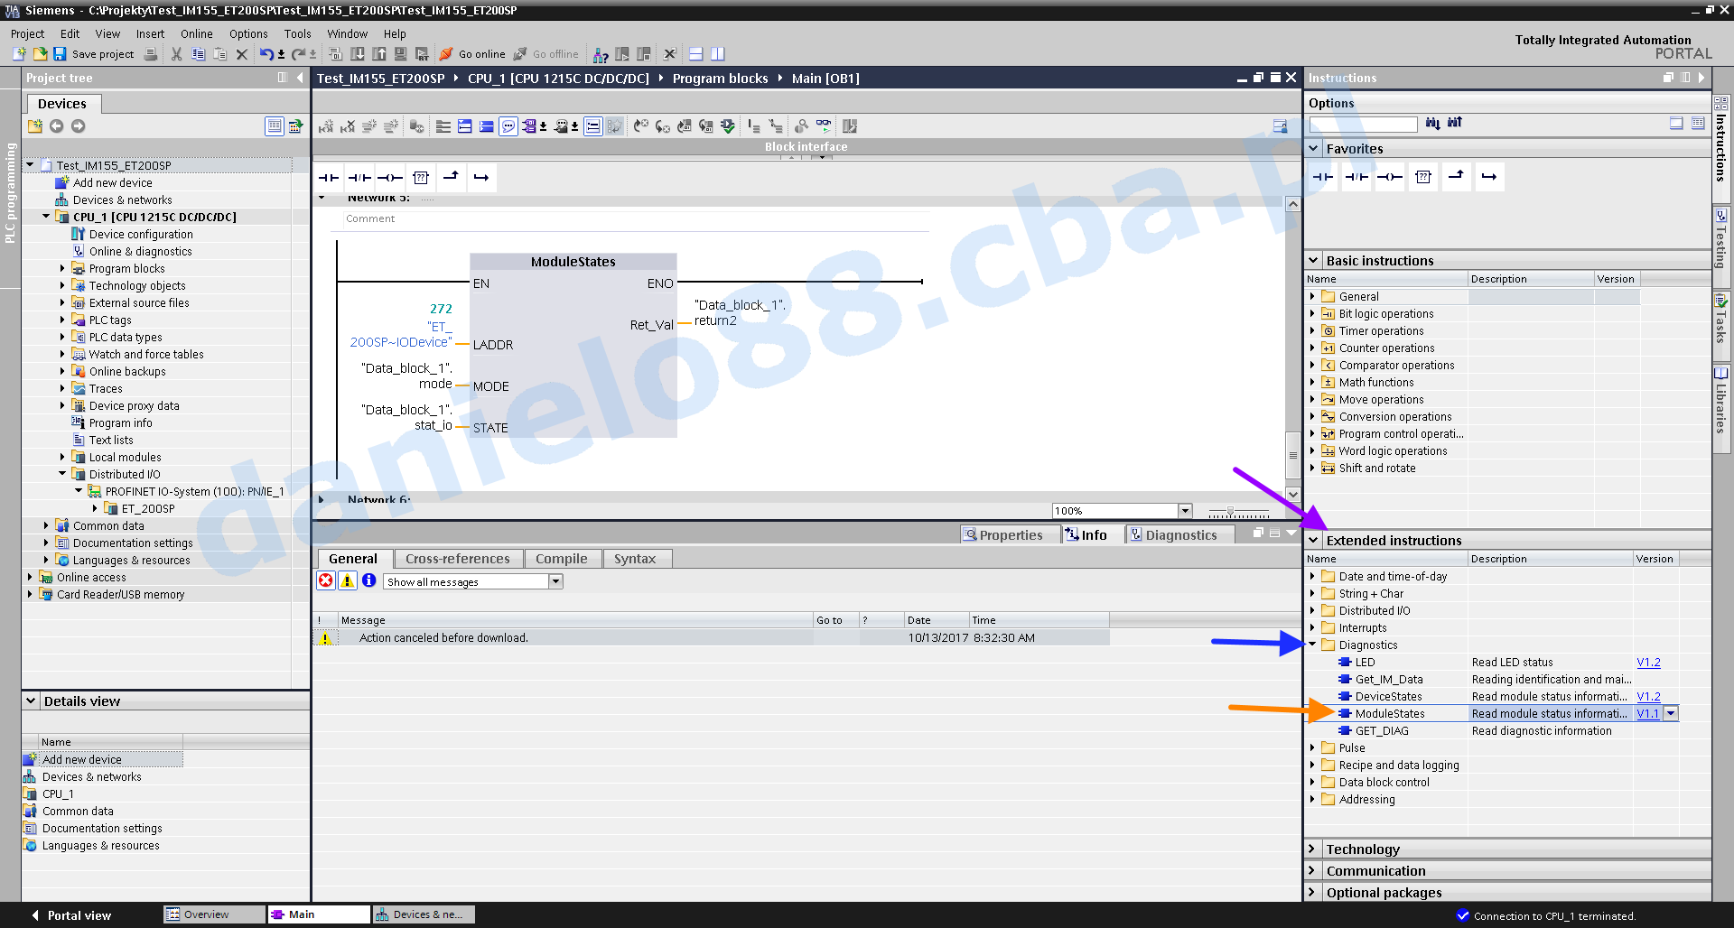Switch to Portal view

pyautogui.click(x=71, y=914)
